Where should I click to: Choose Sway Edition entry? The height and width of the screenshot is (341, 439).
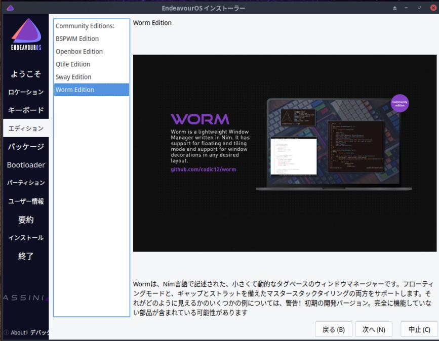pyautogui.click(x=92, y=77)
